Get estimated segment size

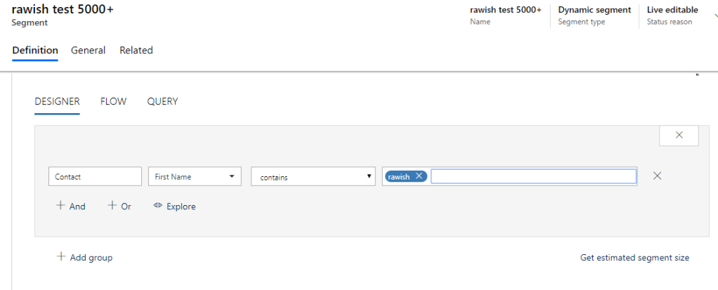coord(634,258)
